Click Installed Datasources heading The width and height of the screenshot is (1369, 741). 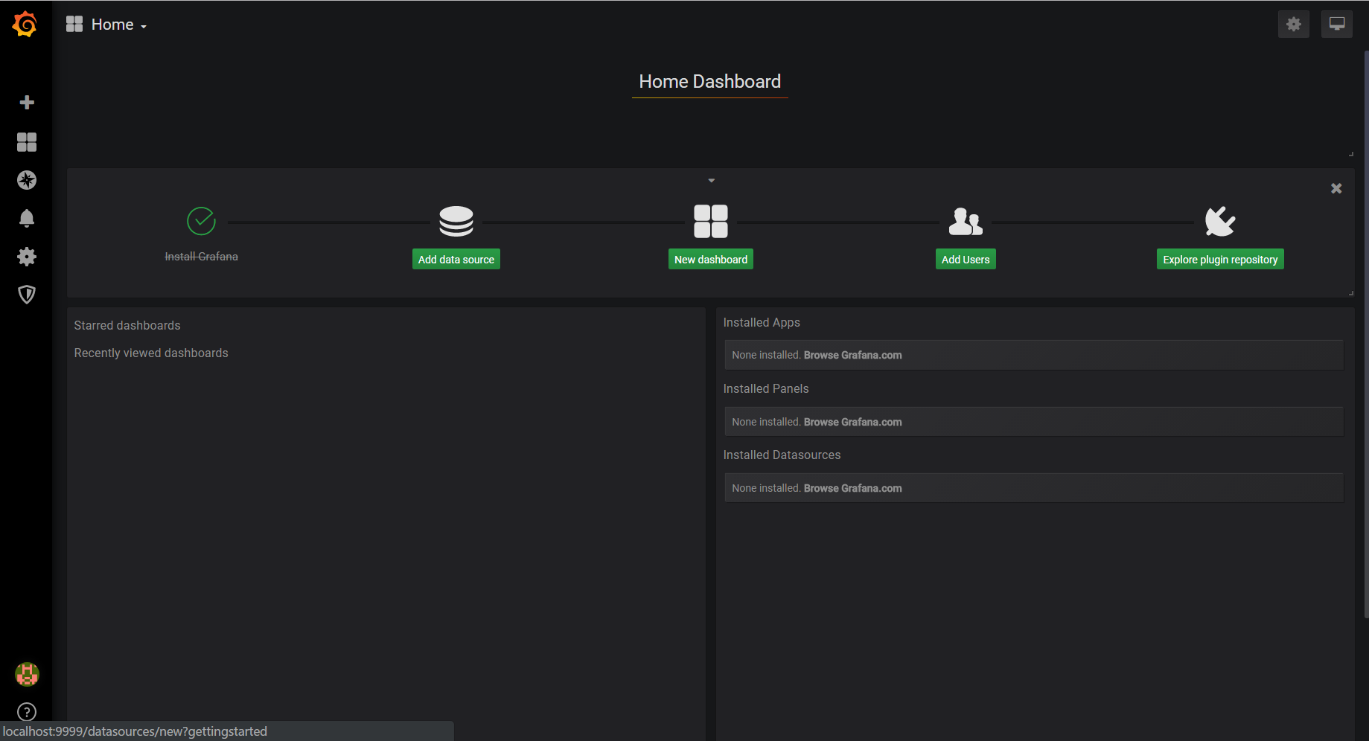[x=782, y=455]
